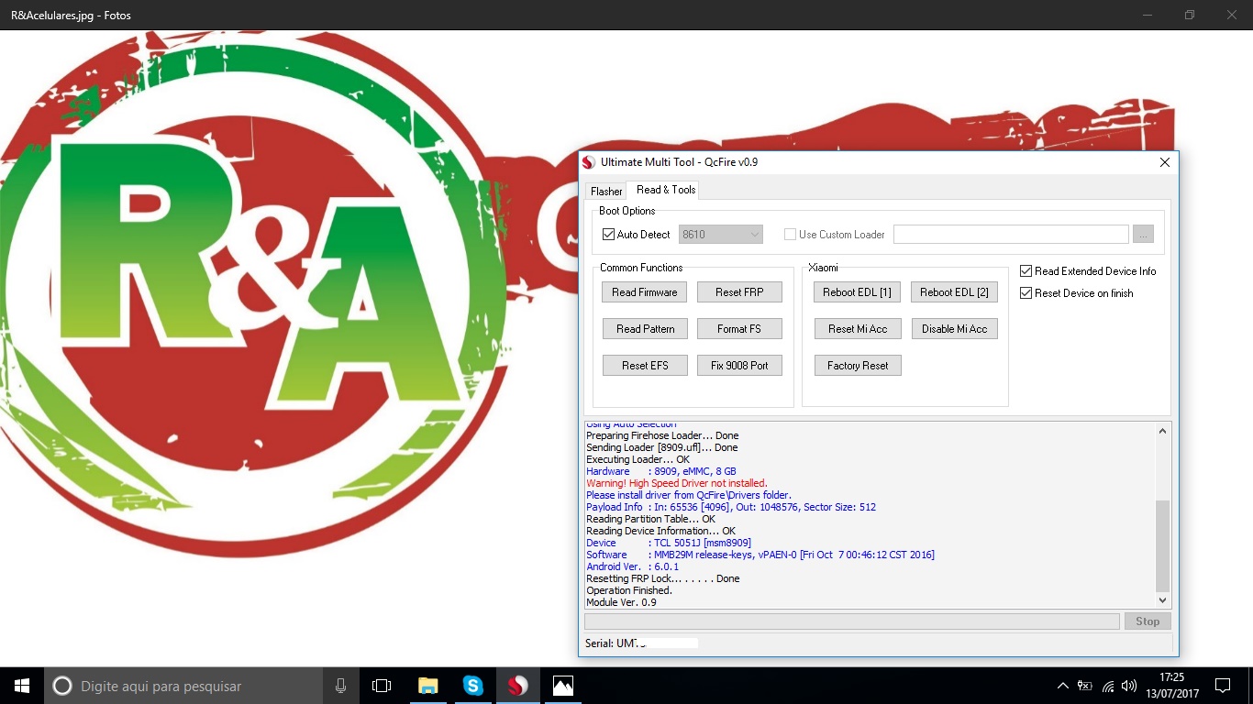Image resolution: width=1253 pixels, height=704 pixels.
Task: Click 'Resetting FRP Lock' log line
Action: pyautogui.click(x=662, y=578)
